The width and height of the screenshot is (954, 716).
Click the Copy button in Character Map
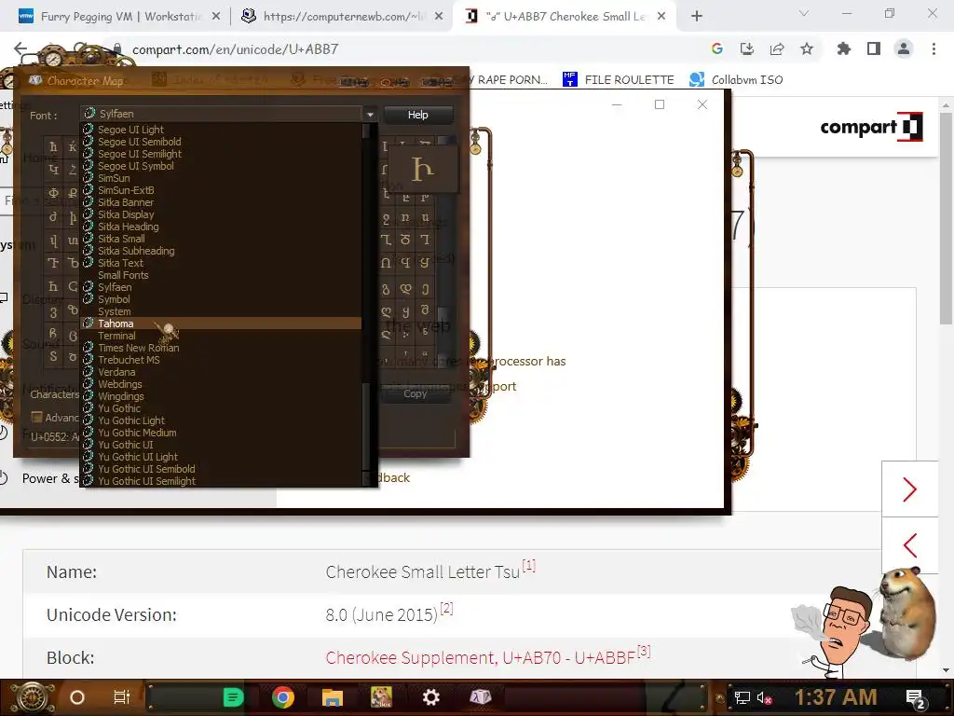pyautogui.click(x=416, y=394)
